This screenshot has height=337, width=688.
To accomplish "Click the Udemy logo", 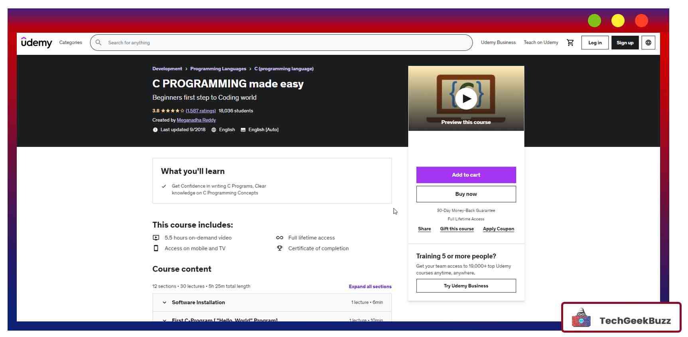I will pos(36,42).
